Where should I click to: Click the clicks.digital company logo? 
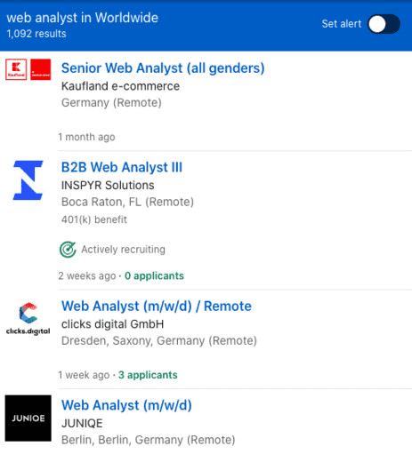click(28, 319)
